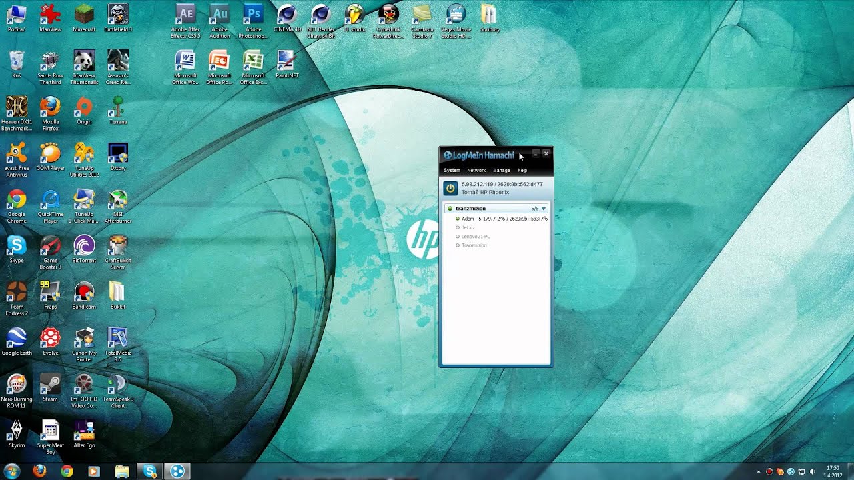Select the Bandicam desktop icon
This screenshot has height=480, width=854.
click(x=84, y=295)
